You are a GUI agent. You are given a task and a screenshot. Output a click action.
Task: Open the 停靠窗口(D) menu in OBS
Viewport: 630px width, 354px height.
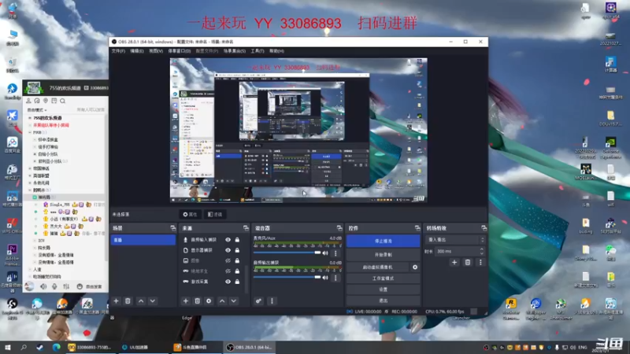coord(180,51)
